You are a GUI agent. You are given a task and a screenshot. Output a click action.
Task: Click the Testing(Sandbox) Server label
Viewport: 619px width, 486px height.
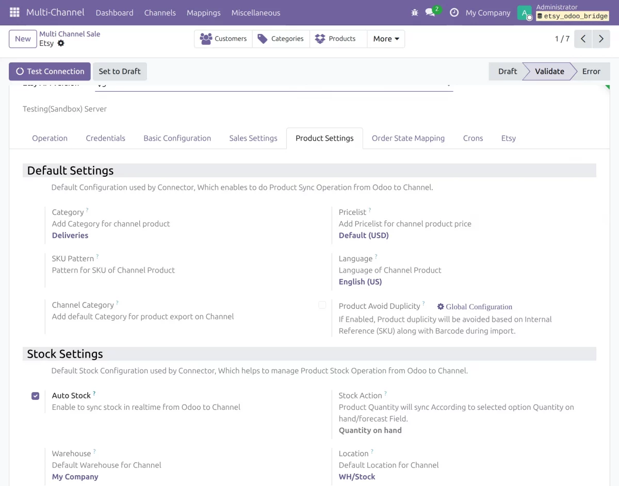(65, 109)
